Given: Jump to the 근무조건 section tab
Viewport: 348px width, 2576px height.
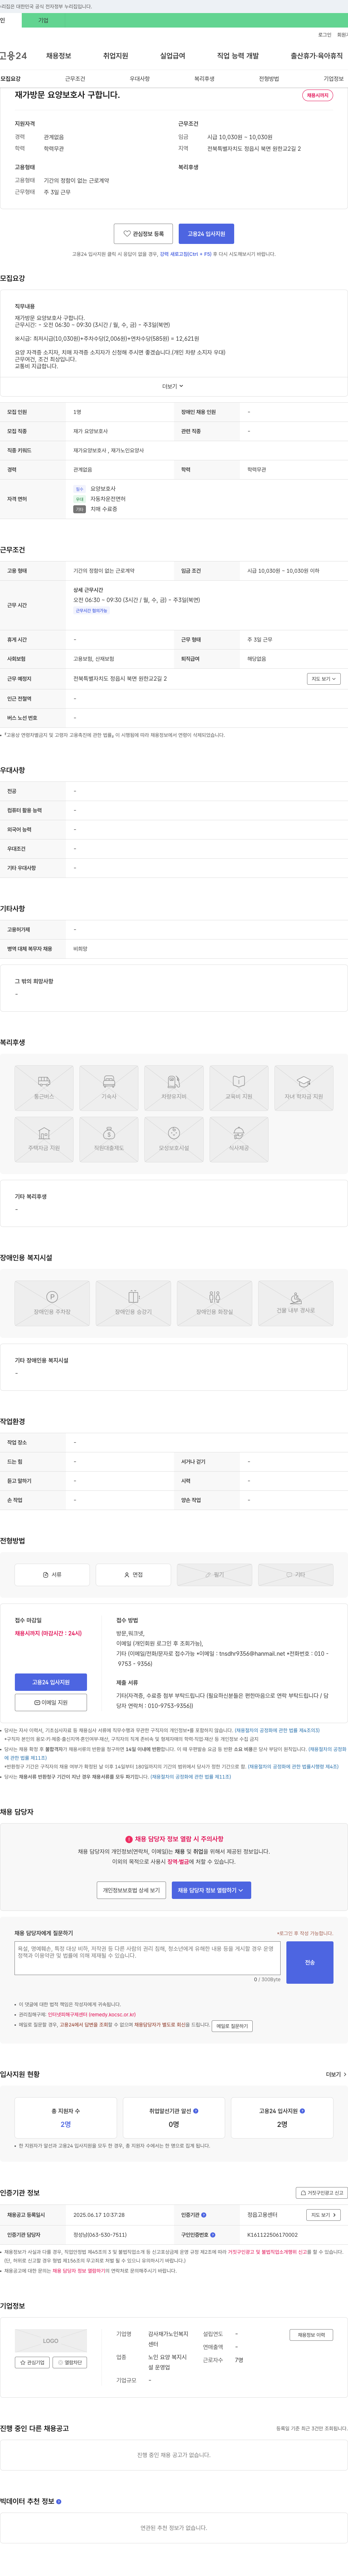Looking at the screenshot, I should pyautogui.click(x=75, y=79).
